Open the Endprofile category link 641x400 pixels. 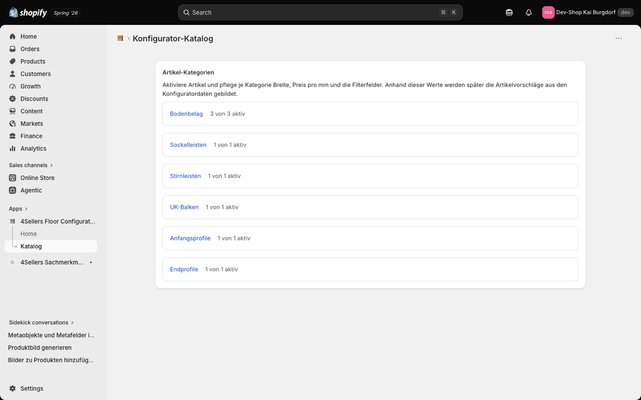[184, 269]
